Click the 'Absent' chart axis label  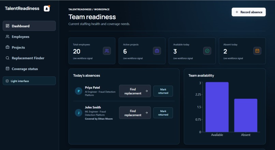(246, 135)
